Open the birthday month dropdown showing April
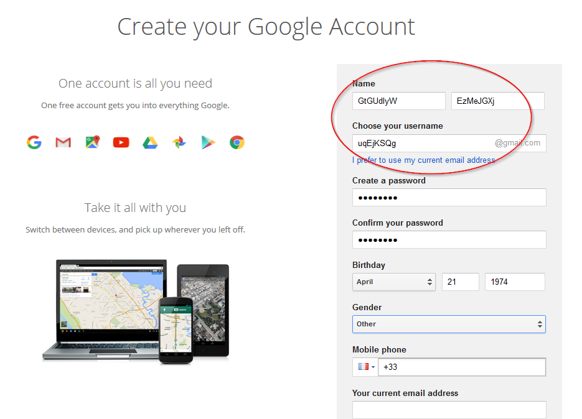 [x=394, y=282]
